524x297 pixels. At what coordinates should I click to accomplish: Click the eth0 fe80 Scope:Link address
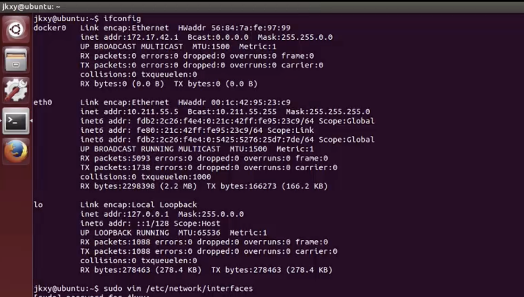pos(197,130)
